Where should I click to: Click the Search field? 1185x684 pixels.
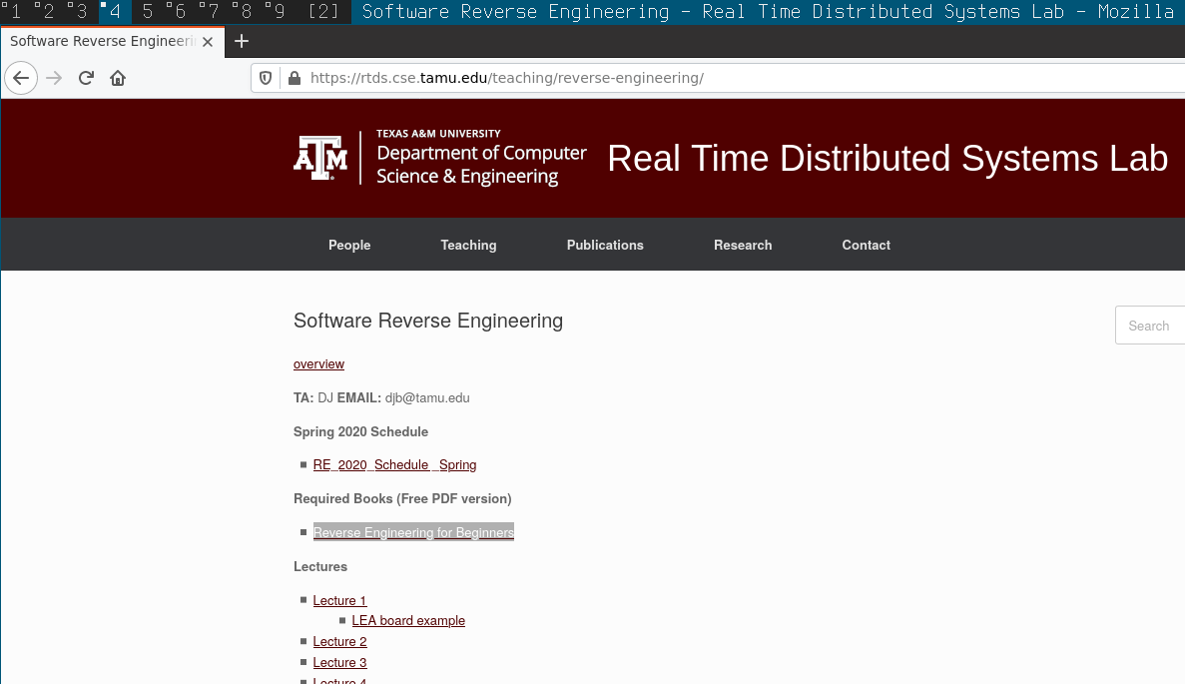(1150, 325)
